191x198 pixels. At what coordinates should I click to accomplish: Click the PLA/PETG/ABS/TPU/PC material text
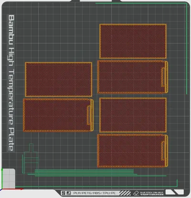coord(95,193)
